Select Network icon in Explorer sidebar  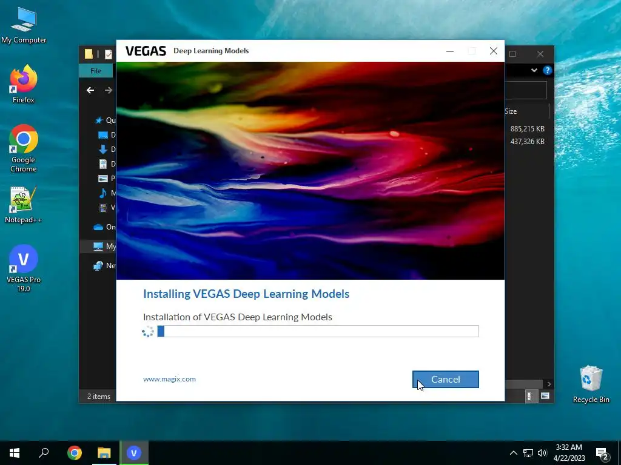[98, 266]
